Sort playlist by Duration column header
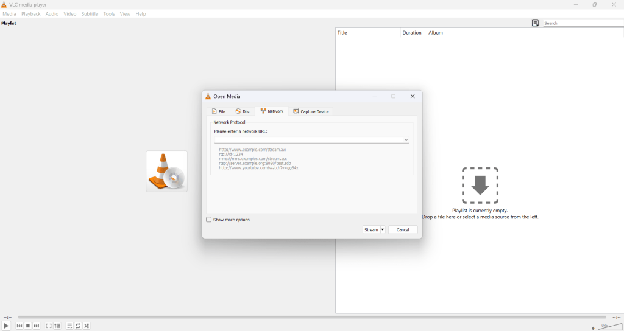This screenshot has width=624, height=331. pyautogui.click(x=414, y=33)
